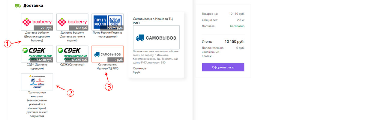Viewport: 368px width, 120px height.
Task: Pick СДЭК courier delivery logo tile
Action: point(37,54)
